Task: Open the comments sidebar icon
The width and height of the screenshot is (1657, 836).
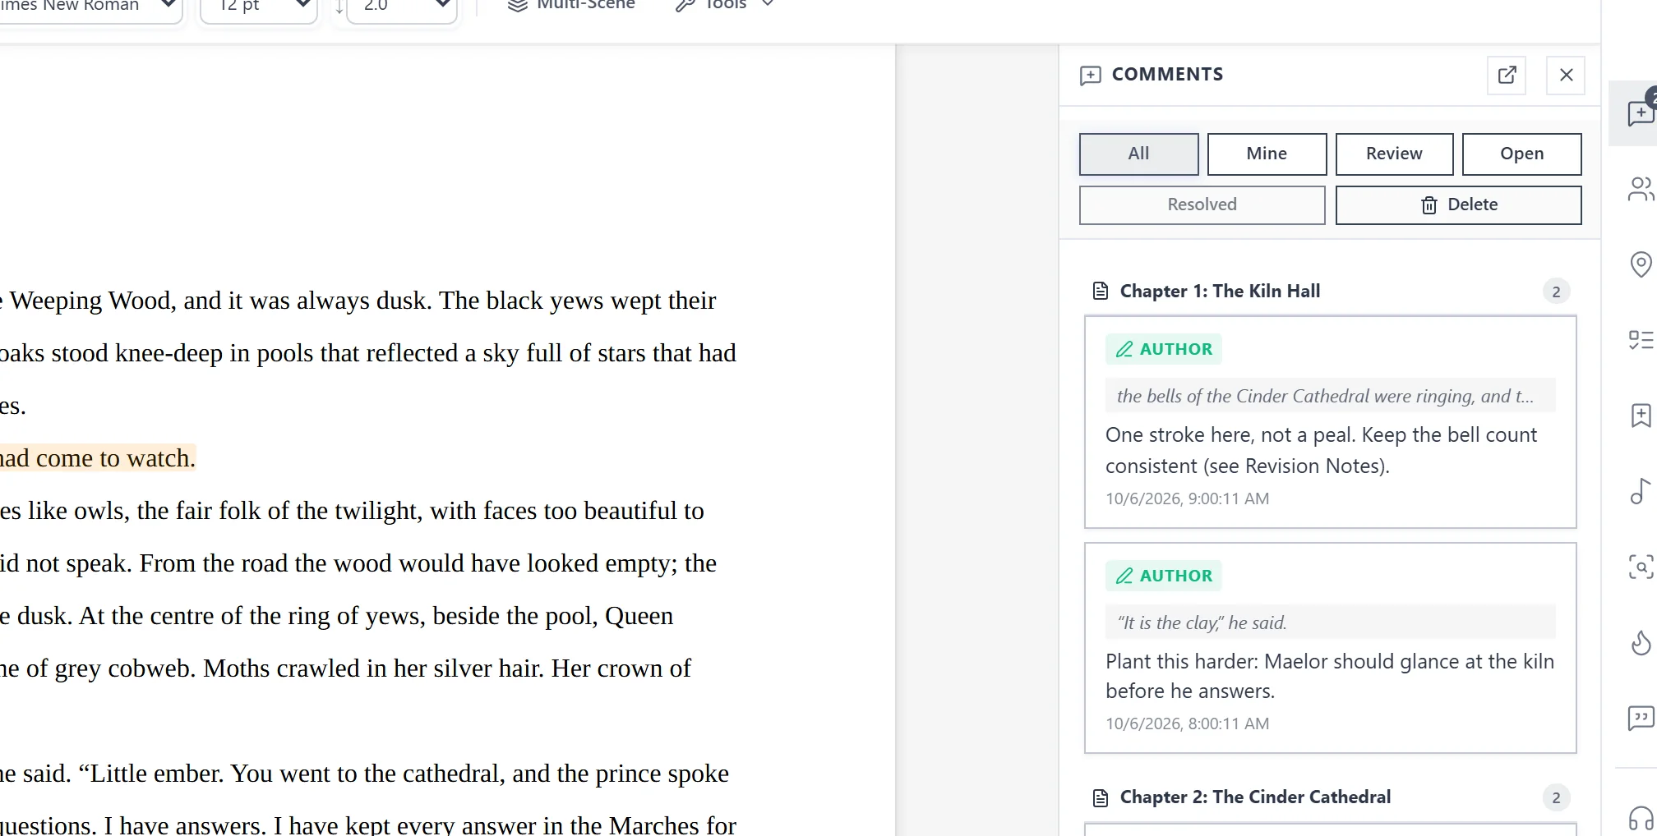Action: tap(1641, 113)
